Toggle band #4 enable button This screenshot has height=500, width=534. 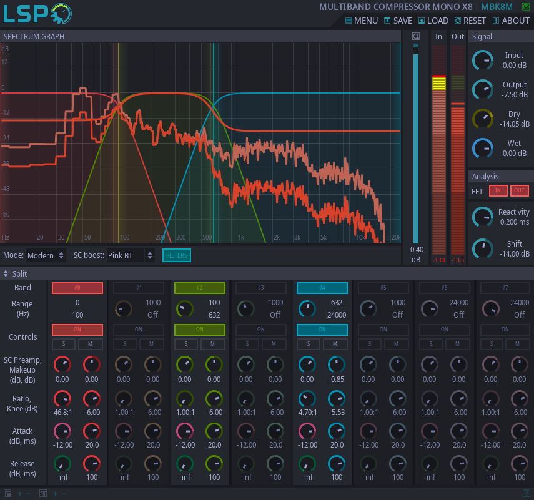tap(322, 288)
